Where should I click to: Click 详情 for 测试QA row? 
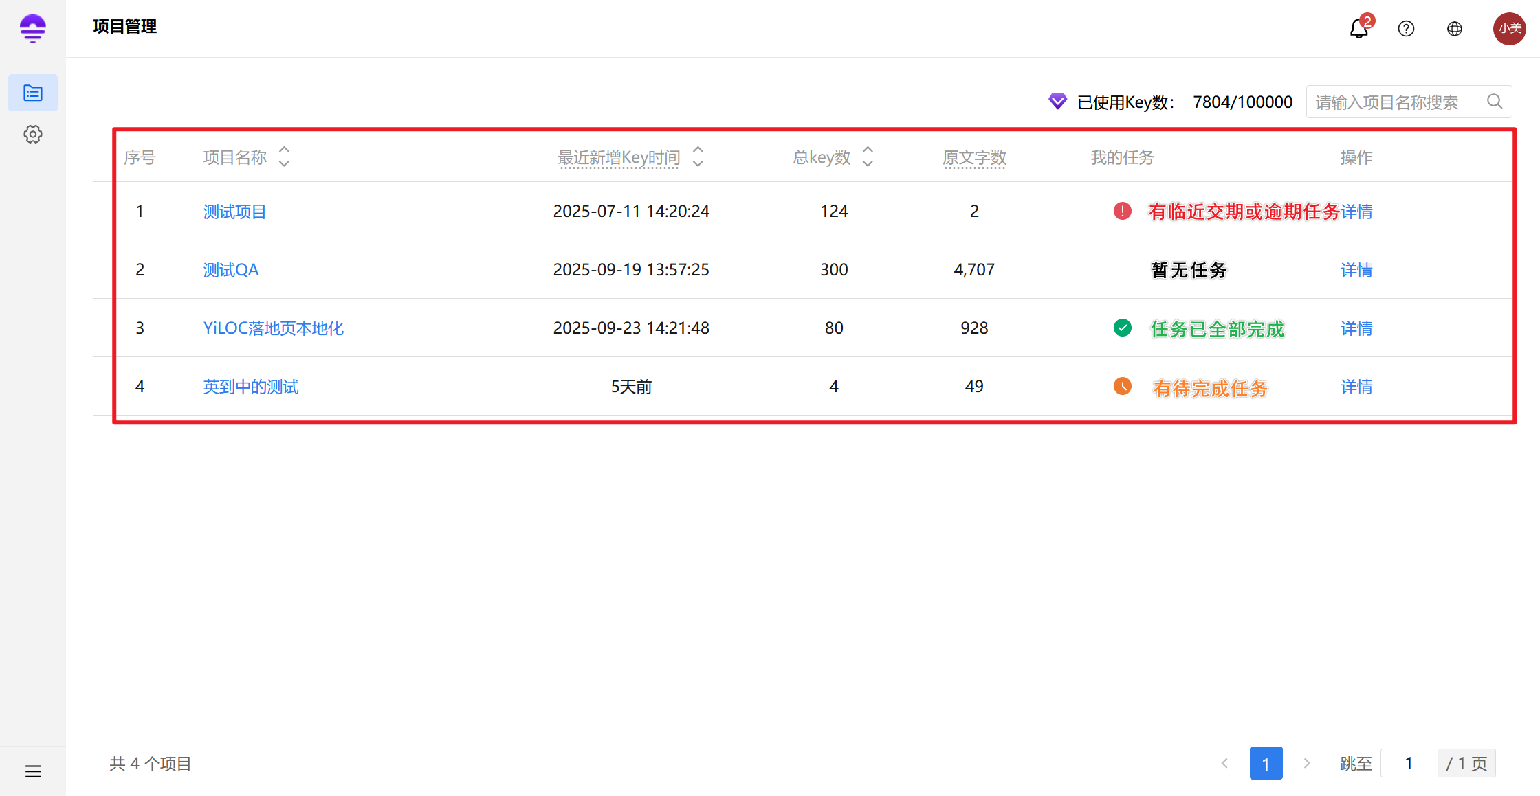pyautogui.click(x=1356, y=270)
